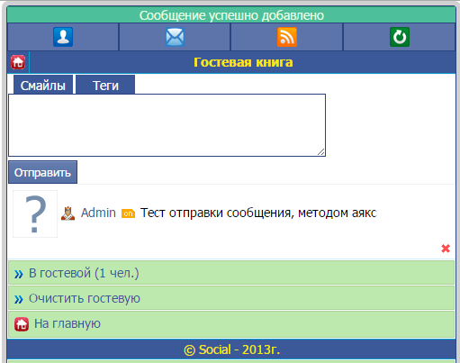Screen dimensions: 460x363
Task: Click the orange 'on' online badge
Action: pyautogui.click(x=128, y=213)
